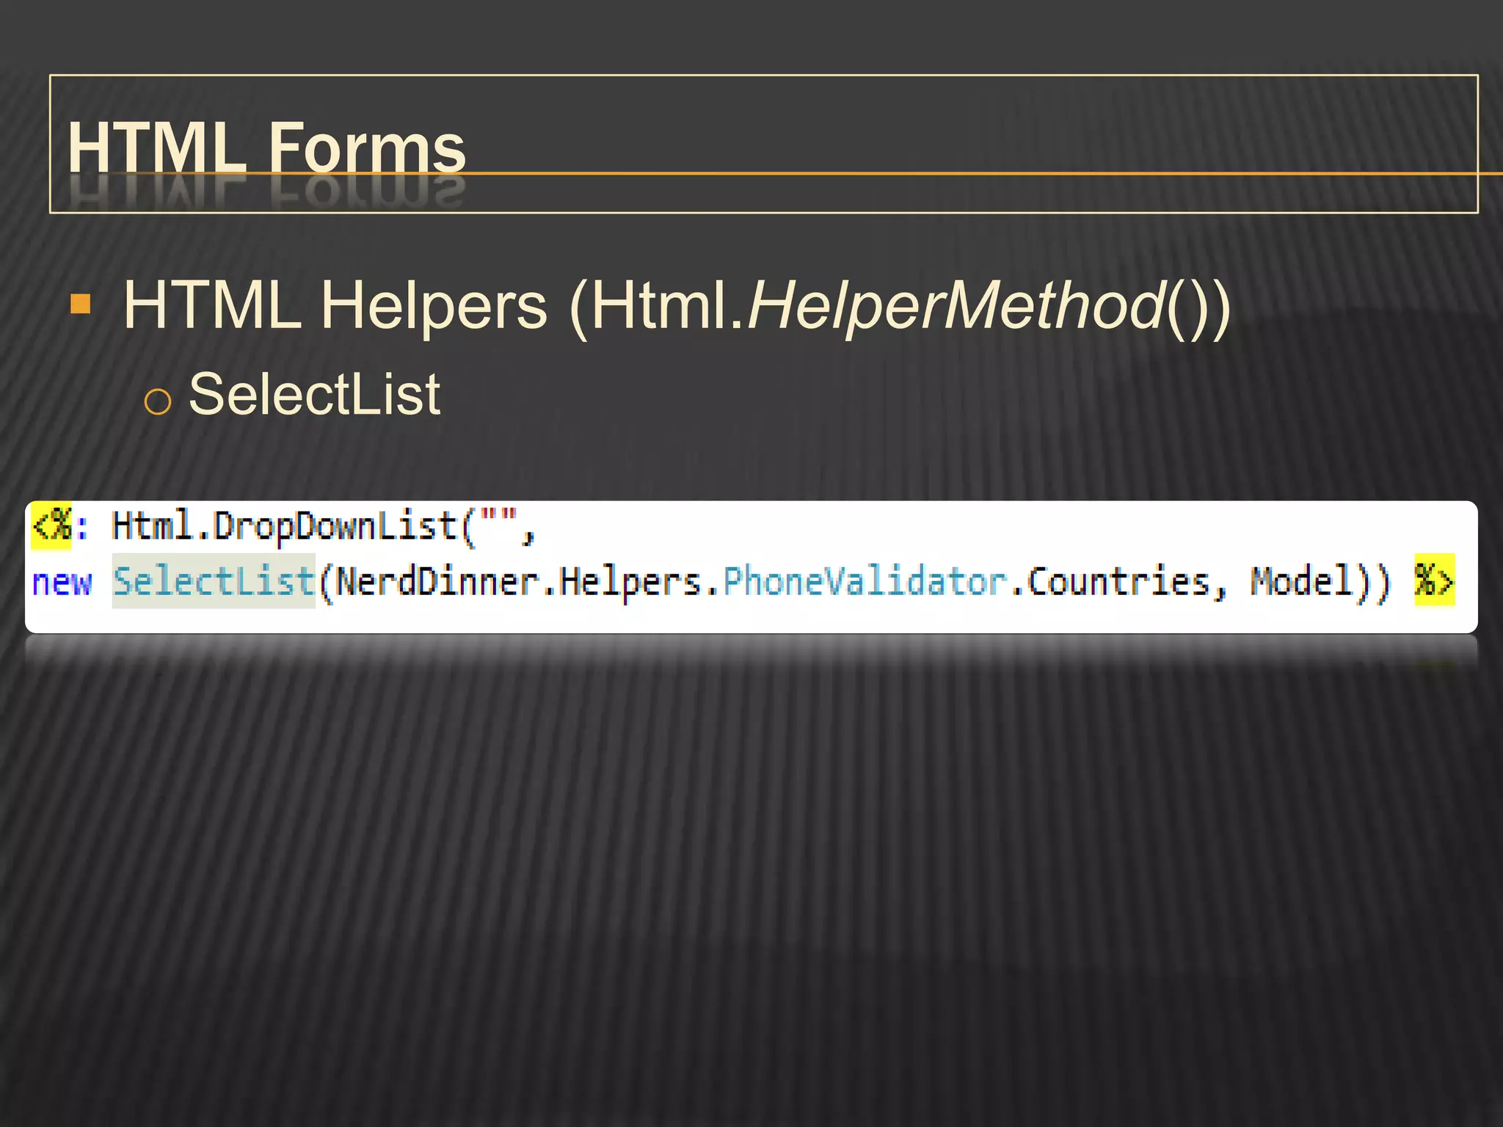Click the blue 'new' keyword in code
Viewport: 1503px width, 1127px height.
62,583
